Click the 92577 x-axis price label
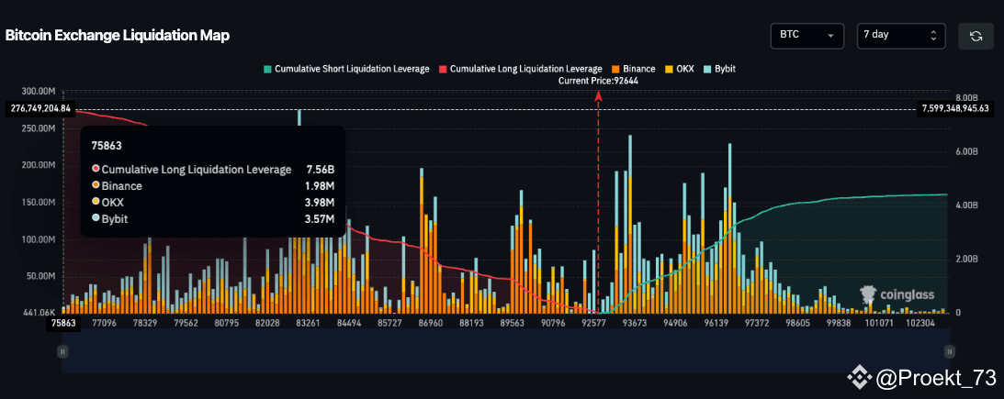 593,324
